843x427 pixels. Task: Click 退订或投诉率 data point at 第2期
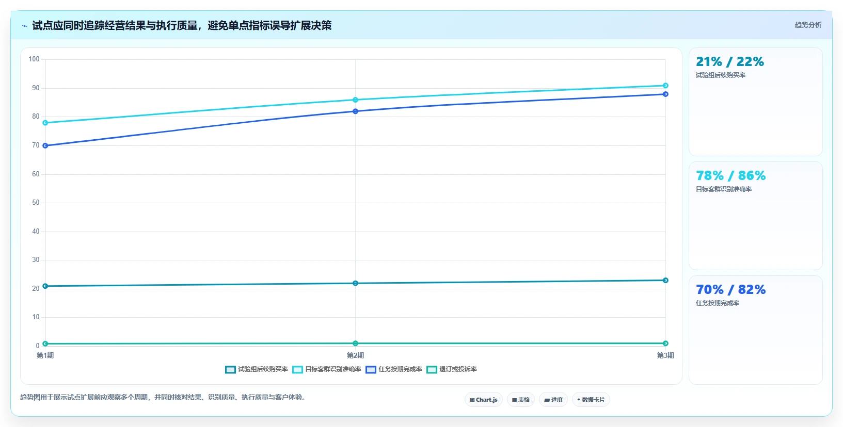pos(355,343)
